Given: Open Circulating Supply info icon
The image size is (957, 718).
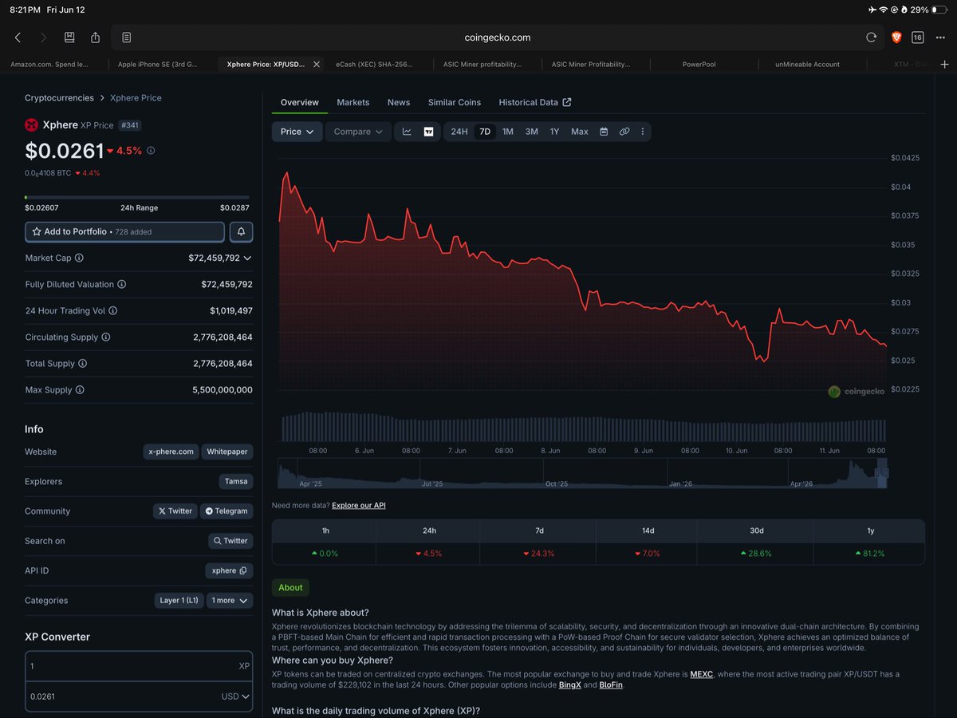Looking at the screenshot, I should tap(106, 337).
